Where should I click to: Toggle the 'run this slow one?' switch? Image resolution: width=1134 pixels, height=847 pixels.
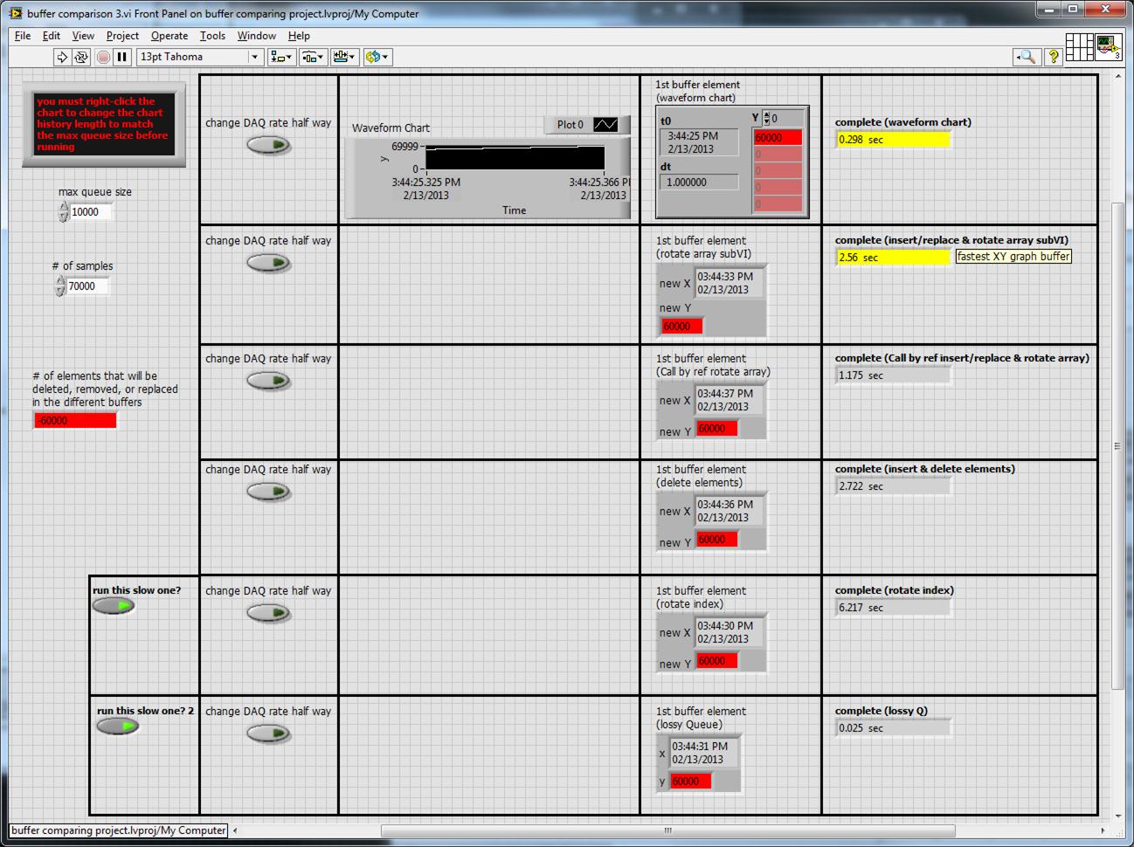pos(114,606)
